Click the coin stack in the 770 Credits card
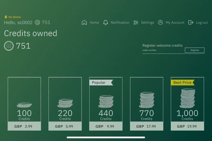This screenshot has height=141, width=212. coord(147,100)
